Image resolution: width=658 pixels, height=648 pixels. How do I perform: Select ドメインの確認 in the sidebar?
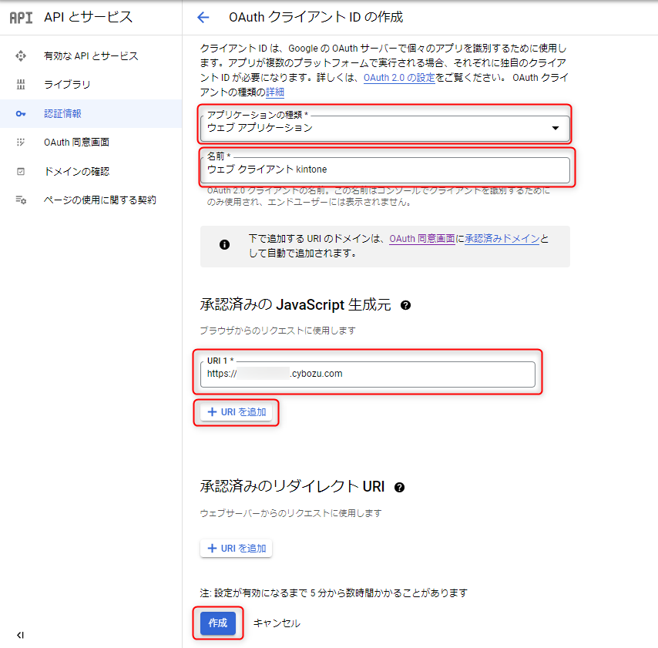click(76, 171)
